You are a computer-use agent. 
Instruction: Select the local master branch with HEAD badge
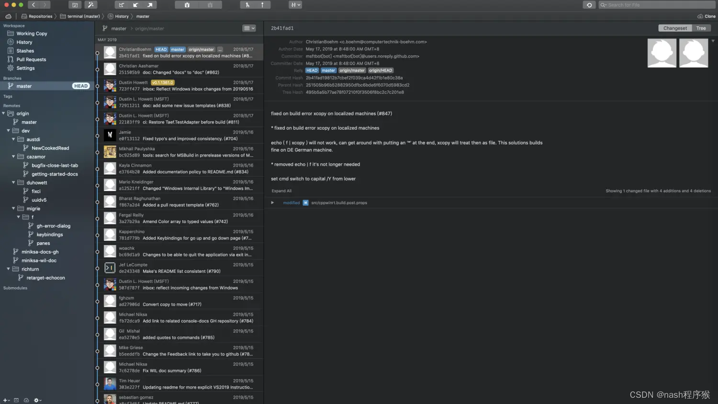click(47, 86)
